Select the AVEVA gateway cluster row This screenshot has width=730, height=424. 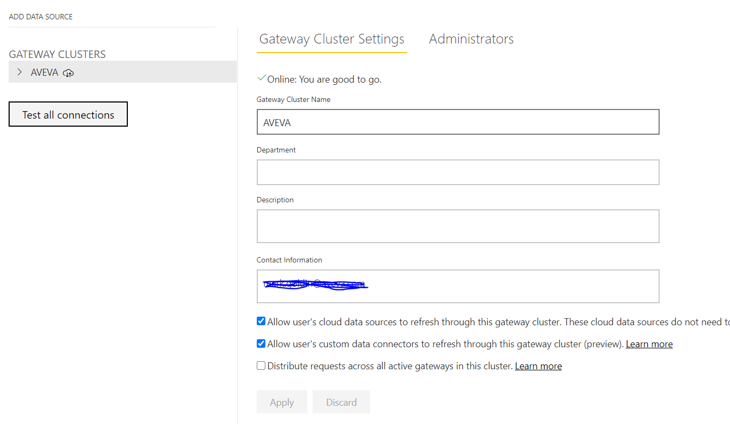[x=122, y=72]
